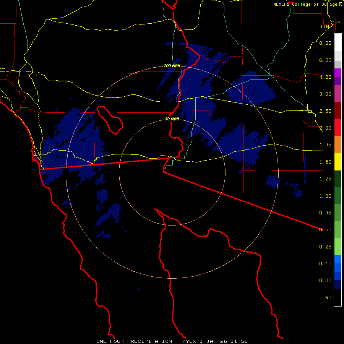Select the orange legend swatch near 1.75
The width and height of the screenshot is (344, 344).
pyautogui.click(x=338, y=145)
